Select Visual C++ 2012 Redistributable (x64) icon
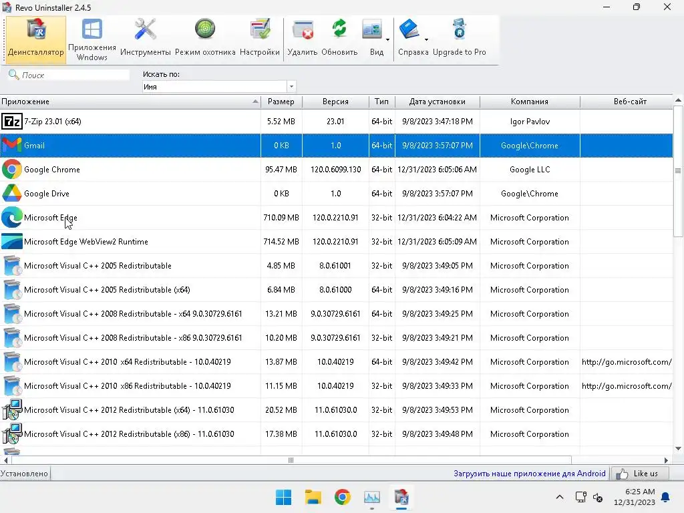The width and height of the screenshot is (684, 513). pos(12,409)
